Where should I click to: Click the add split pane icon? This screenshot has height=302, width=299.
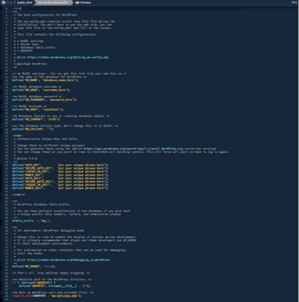coord(294,2)
